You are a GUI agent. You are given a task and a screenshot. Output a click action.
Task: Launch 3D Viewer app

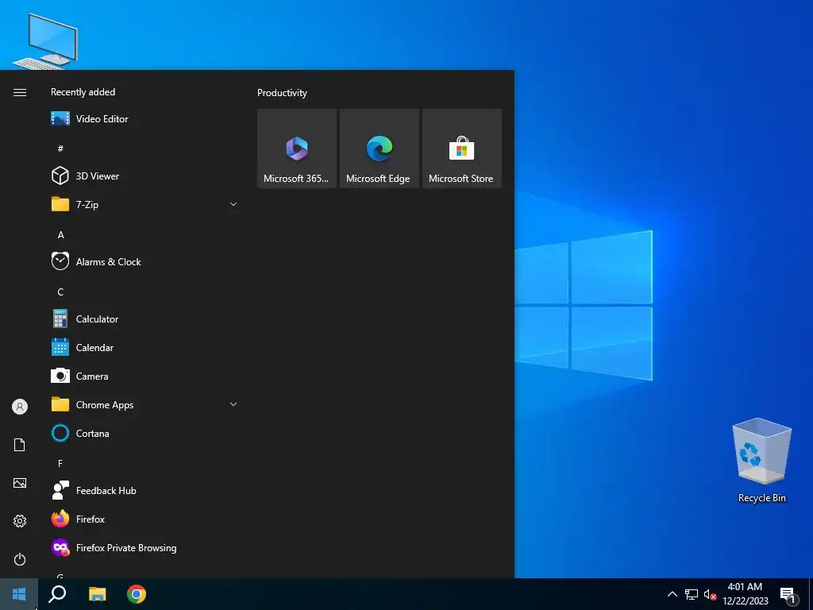[144, 176]
